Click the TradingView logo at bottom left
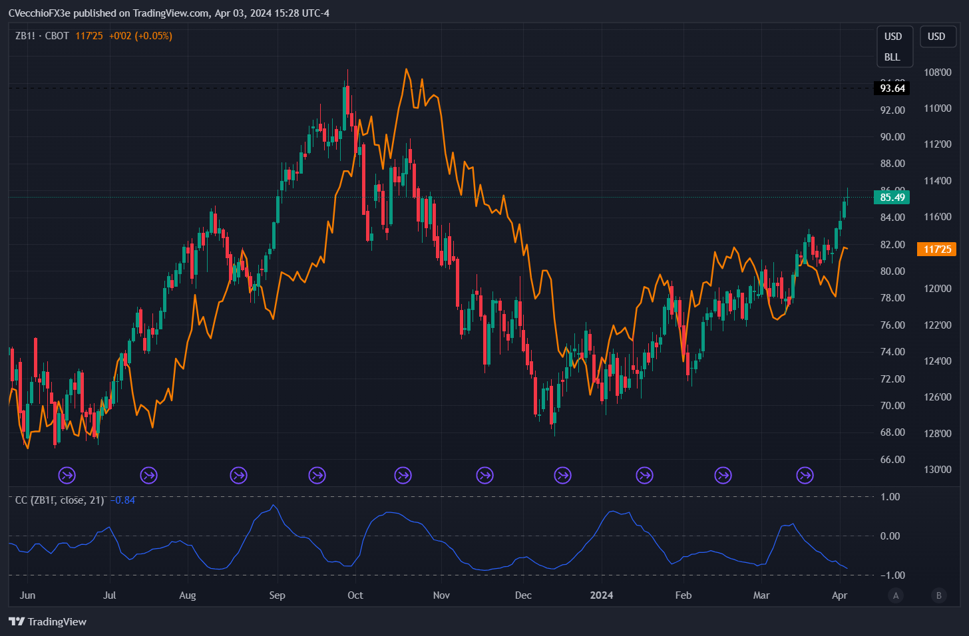This screenshot has width=969, height=636. click(x=47, y=621)
